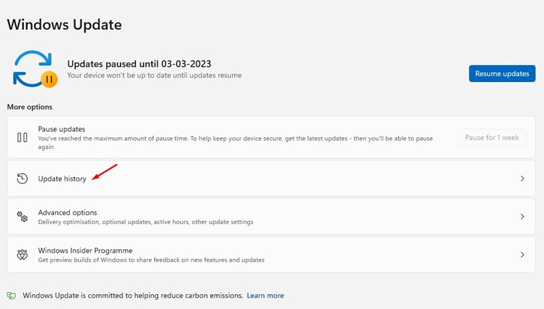Click the green leaf carbon emissions icon
The height and width of the screenshot is (309, 544).
click(12, 295)
